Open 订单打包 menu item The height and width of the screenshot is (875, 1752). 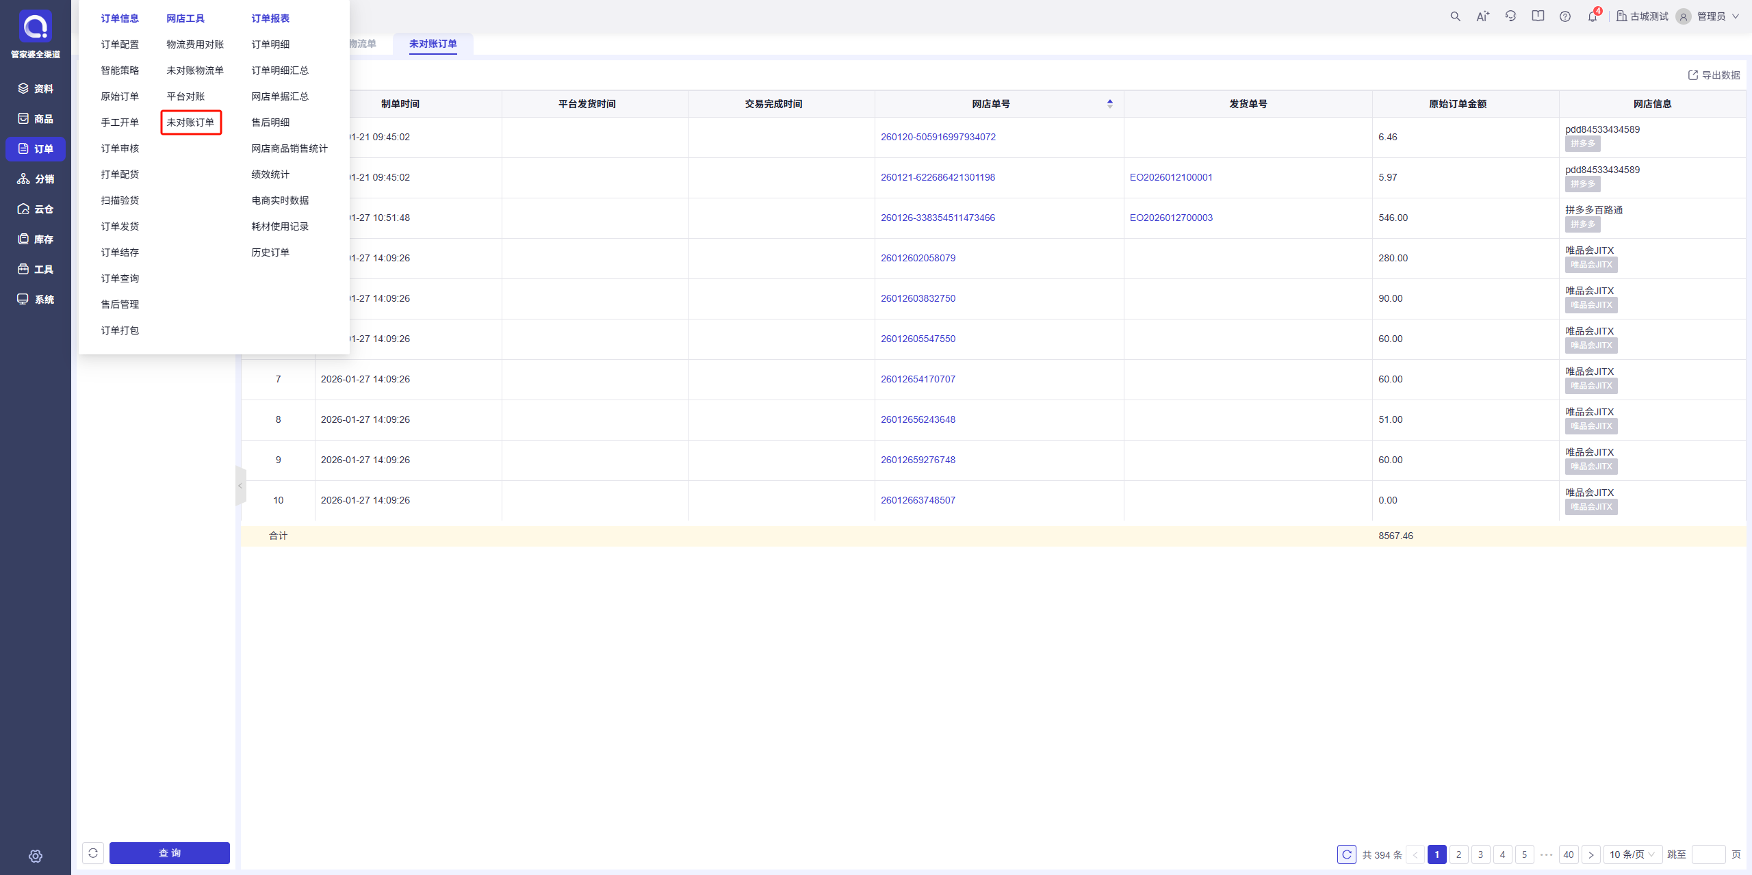[120, 330]
